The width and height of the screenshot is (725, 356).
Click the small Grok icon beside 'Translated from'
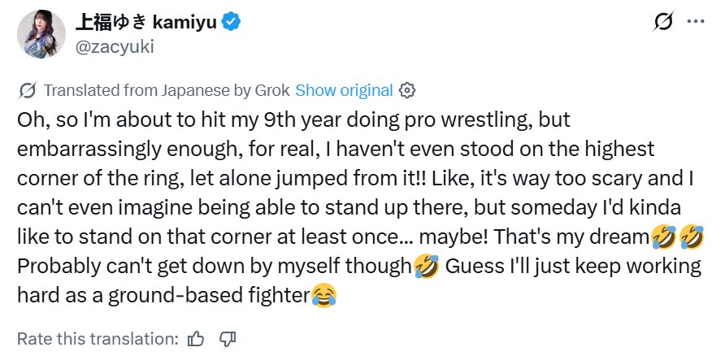click(27, 90)
